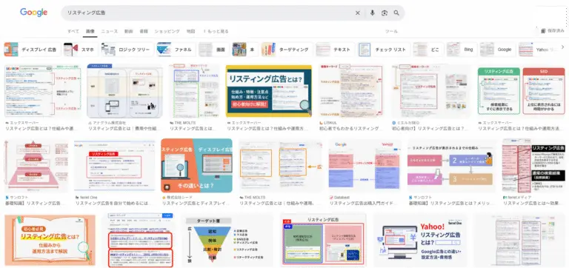
Task: Filter by the 画面 chip label
Action: click(221, 50)
